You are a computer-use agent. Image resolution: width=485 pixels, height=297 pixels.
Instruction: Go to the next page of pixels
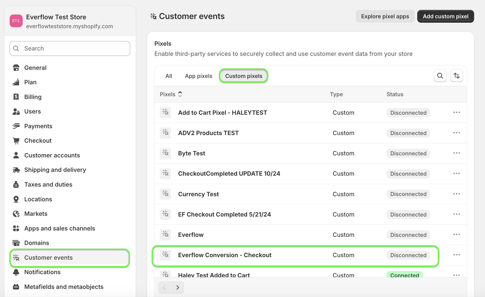click(178, 287)
